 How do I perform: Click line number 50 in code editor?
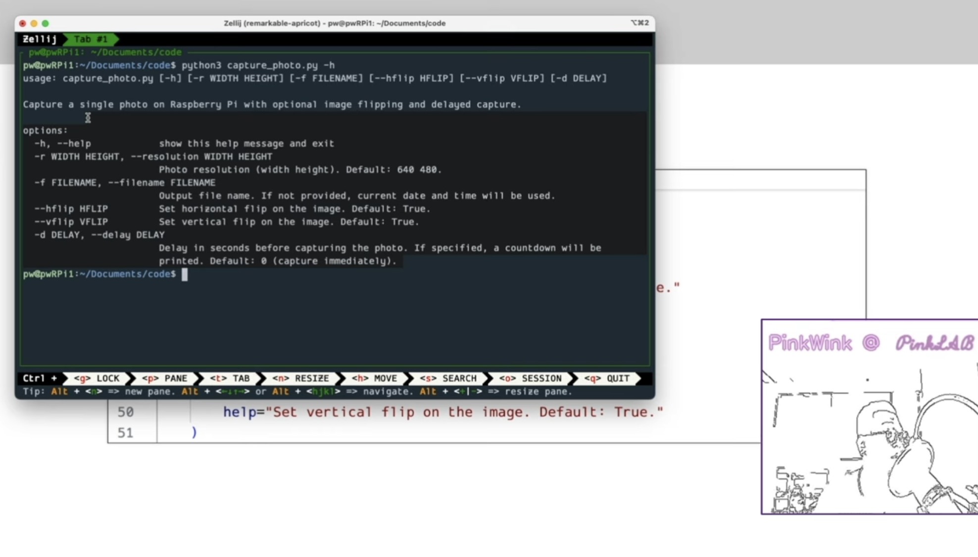coord(125,412)
